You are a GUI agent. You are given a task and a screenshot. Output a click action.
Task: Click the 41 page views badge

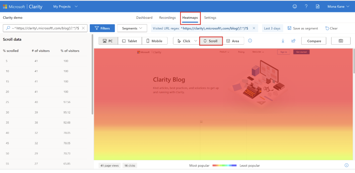[110, 166]
